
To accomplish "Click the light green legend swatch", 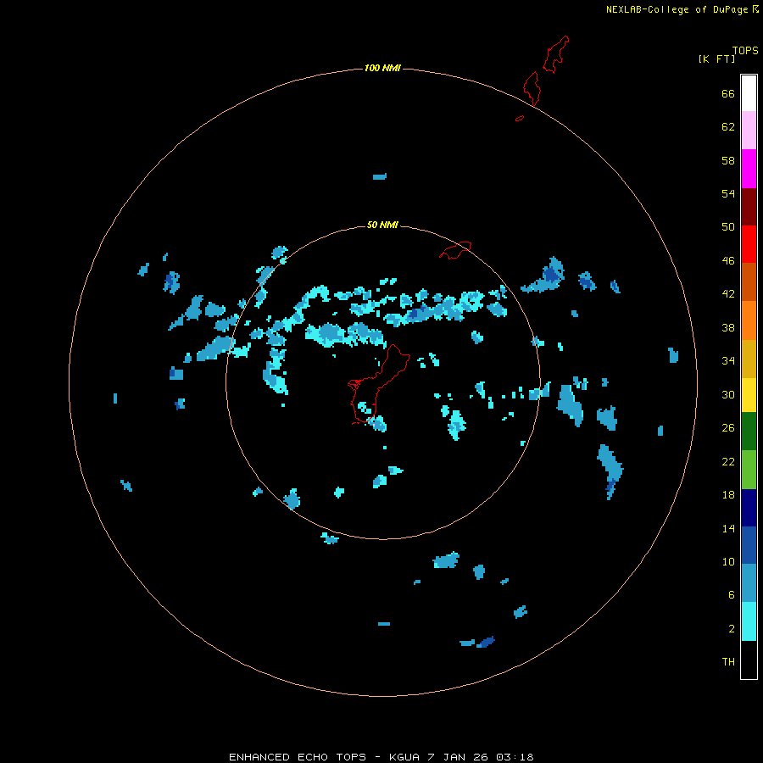I will point(749,470).
